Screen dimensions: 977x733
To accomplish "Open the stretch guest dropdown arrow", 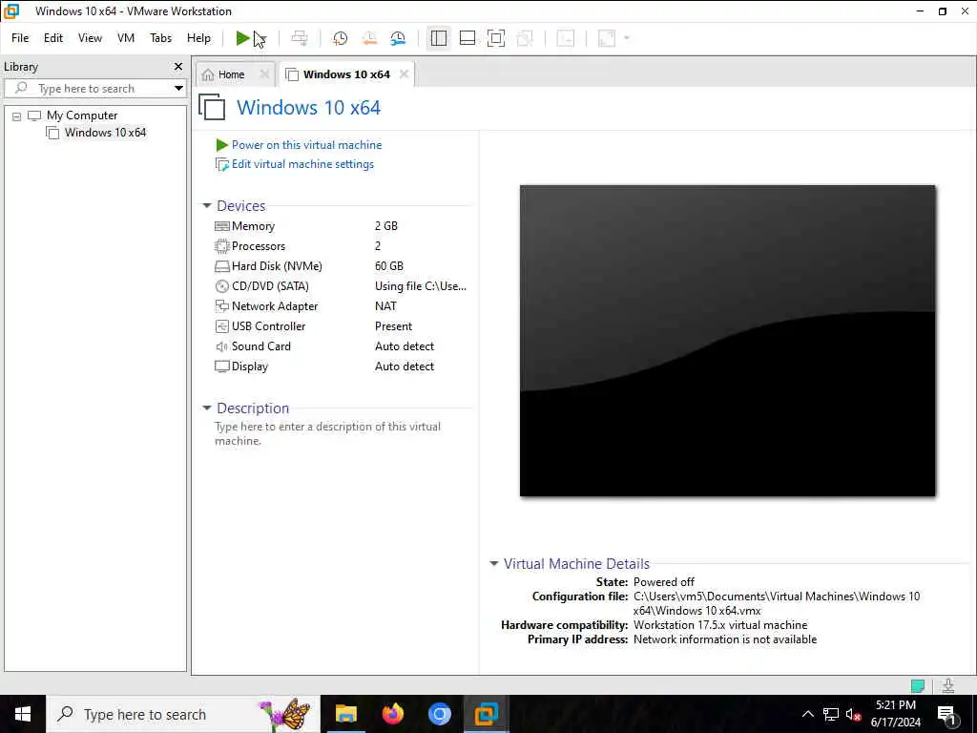I will tap(627, 38).
